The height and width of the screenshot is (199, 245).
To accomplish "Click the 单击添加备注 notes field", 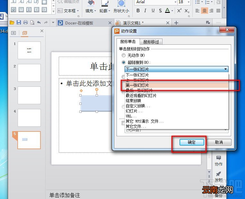I will (x=65, y=195).
